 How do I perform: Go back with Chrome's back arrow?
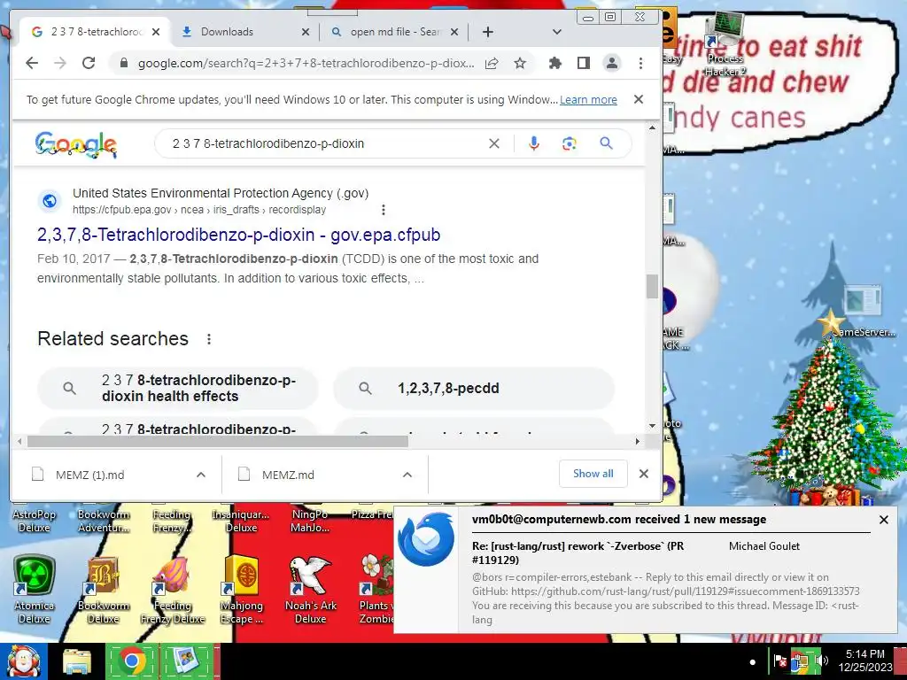click(32, 63)
